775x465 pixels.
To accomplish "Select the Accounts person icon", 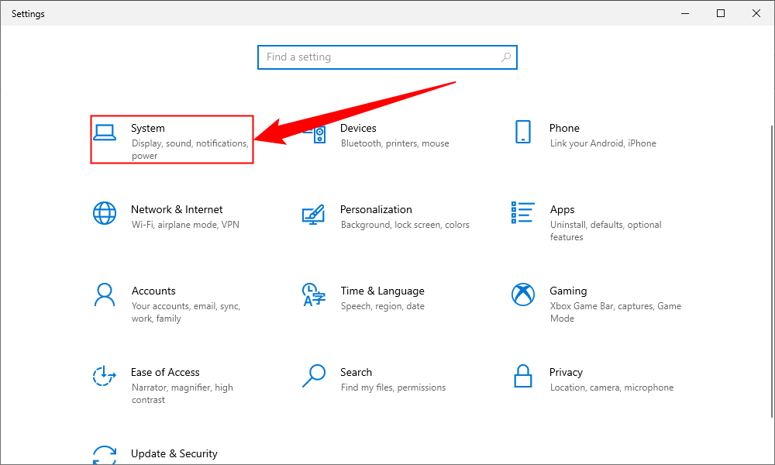I will [x=105, y=295].
